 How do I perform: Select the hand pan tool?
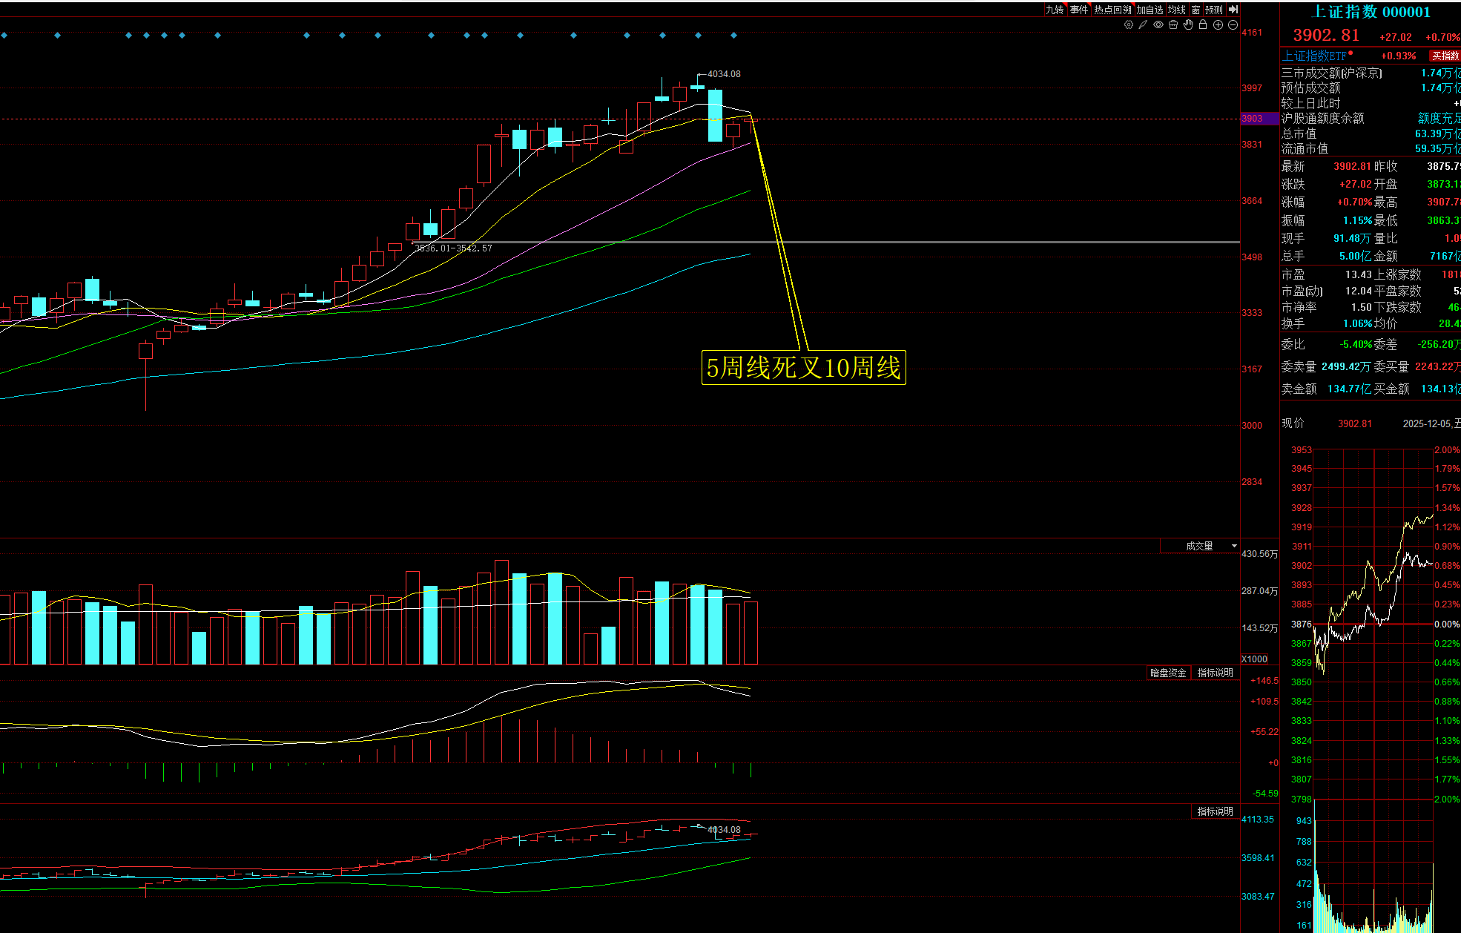1188,24
